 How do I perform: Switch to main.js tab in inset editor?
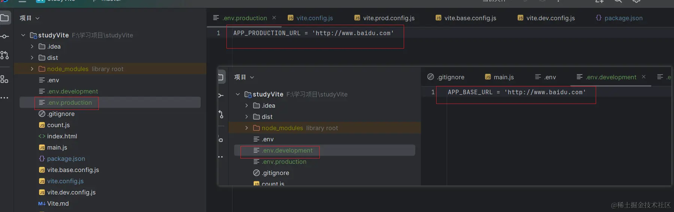tap(499, 77)
